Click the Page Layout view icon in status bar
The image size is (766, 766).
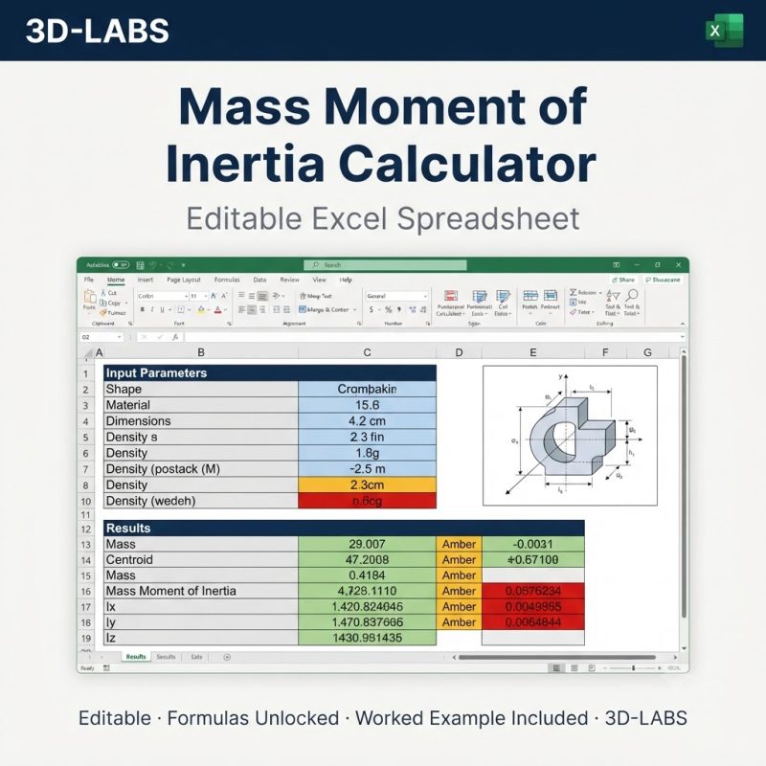(x=574, y=667)
